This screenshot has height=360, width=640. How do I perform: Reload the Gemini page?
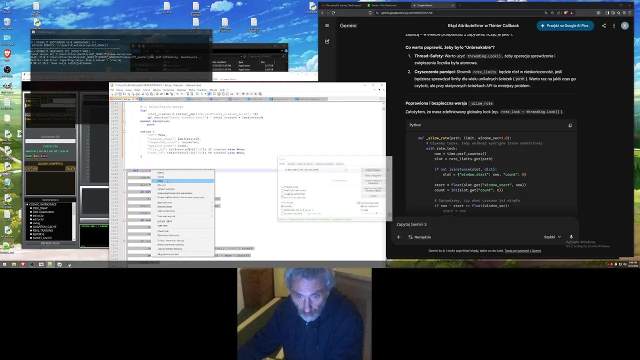tap(333, 12)
